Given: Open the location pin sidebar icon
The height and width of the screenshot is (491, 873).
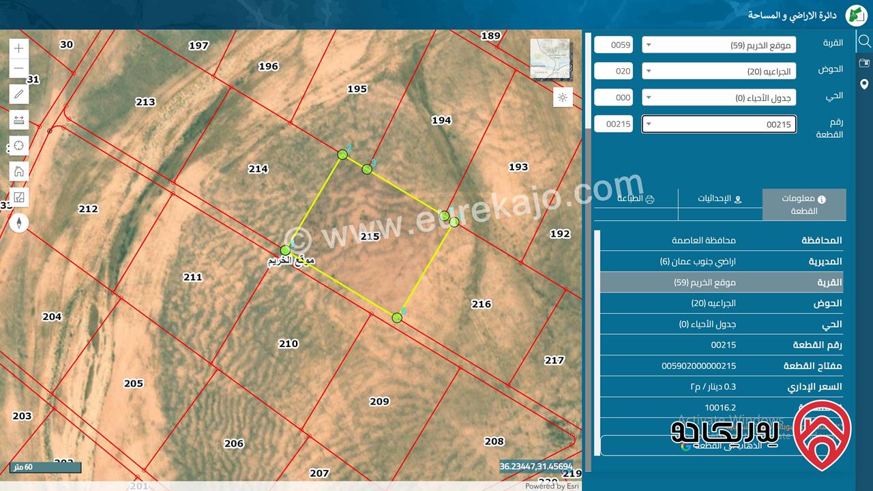Looking at the screenshot, I should pos(864,85).
